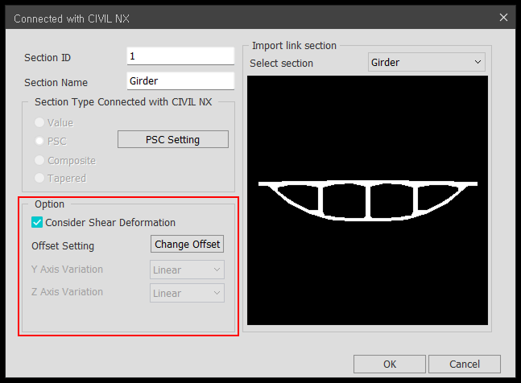Edit the Section Name field containing Girder
The width and height of the screenshot is (521, 383).
click(x=180, y=81)
